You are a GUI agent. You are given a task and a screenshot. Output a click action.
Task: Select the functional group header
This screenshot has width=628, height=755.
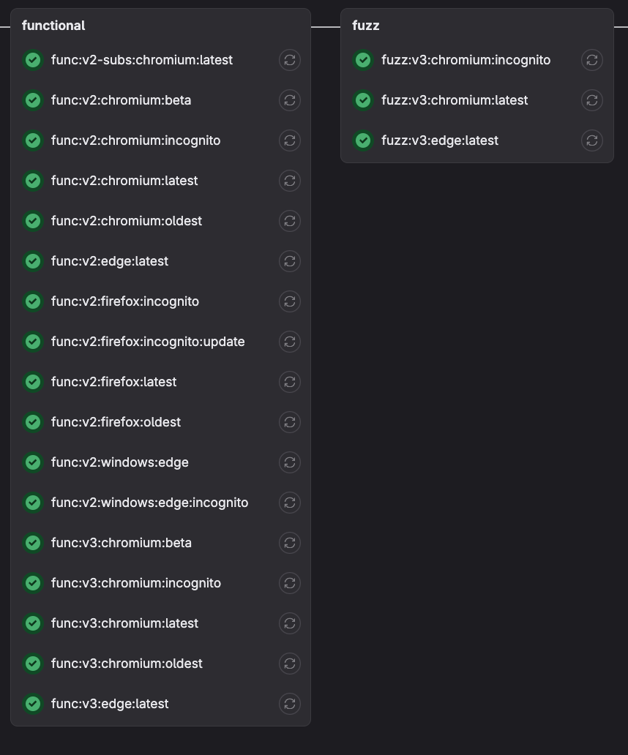(x=53, y=25)
